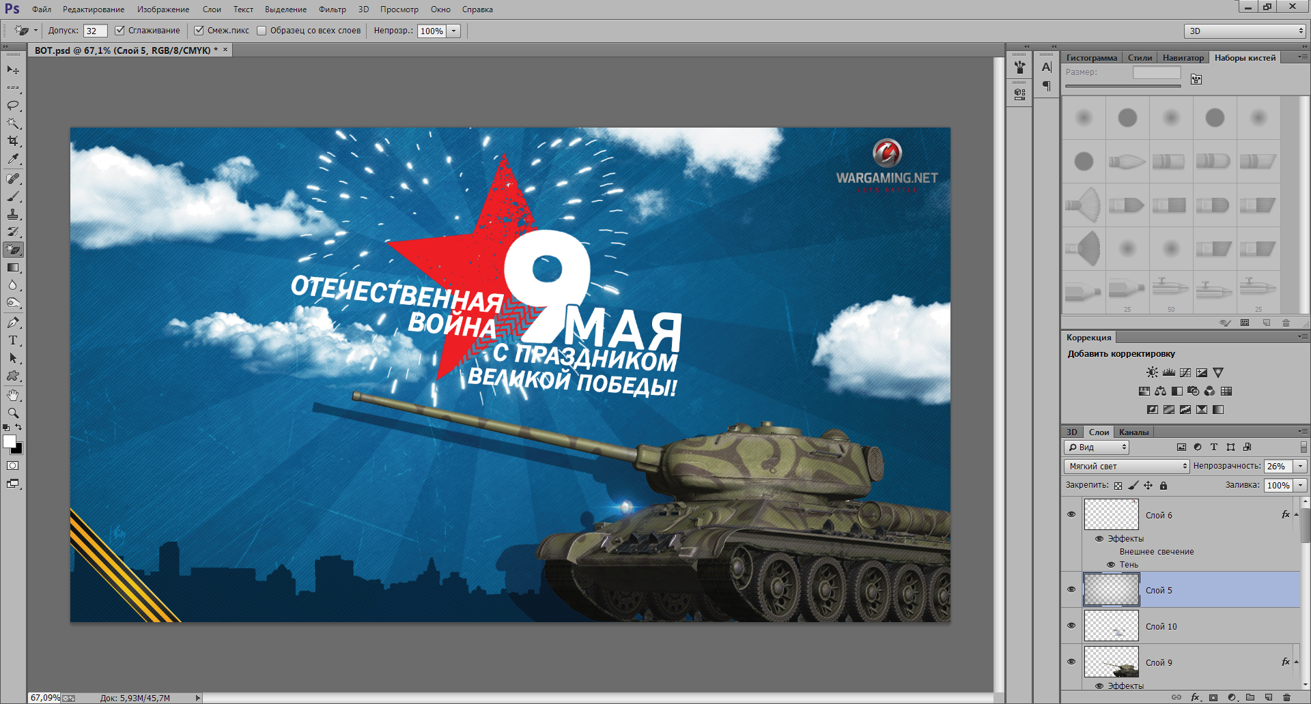
Task: Select Слой 10 layer thumbnail
Action: click(x=1111, y=626)
